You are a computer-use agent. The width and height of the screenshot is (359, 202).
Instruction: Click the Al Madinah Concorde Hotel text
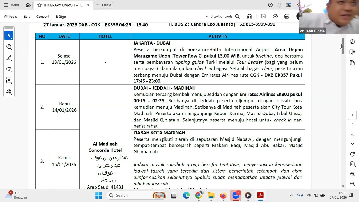[x=105, y=147]
